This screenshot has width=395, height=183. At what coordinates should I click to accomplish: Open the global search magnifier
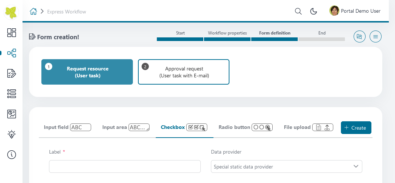pyautogui.click(x=298, y=11)
